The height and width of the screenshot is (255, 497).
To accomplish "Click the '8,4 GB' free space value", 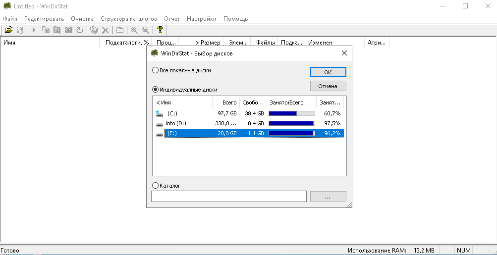I will pos(256,124).
